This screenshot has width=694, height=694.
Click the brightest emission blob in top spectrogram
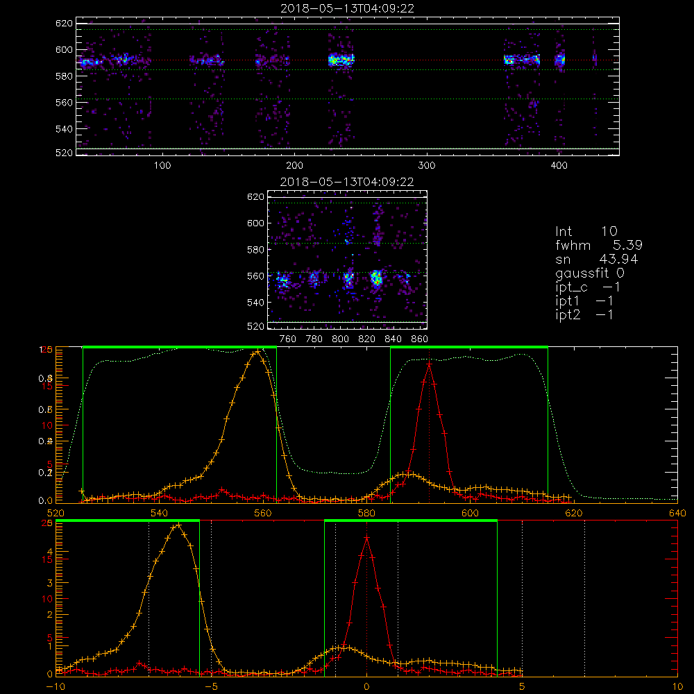341,60
